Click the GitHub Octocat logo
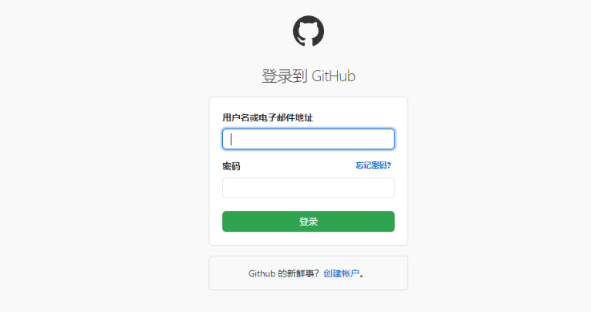Screen dimensions: 591x312 309,31
